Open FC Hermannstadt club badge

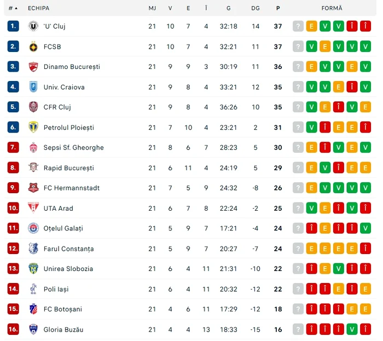33,188
